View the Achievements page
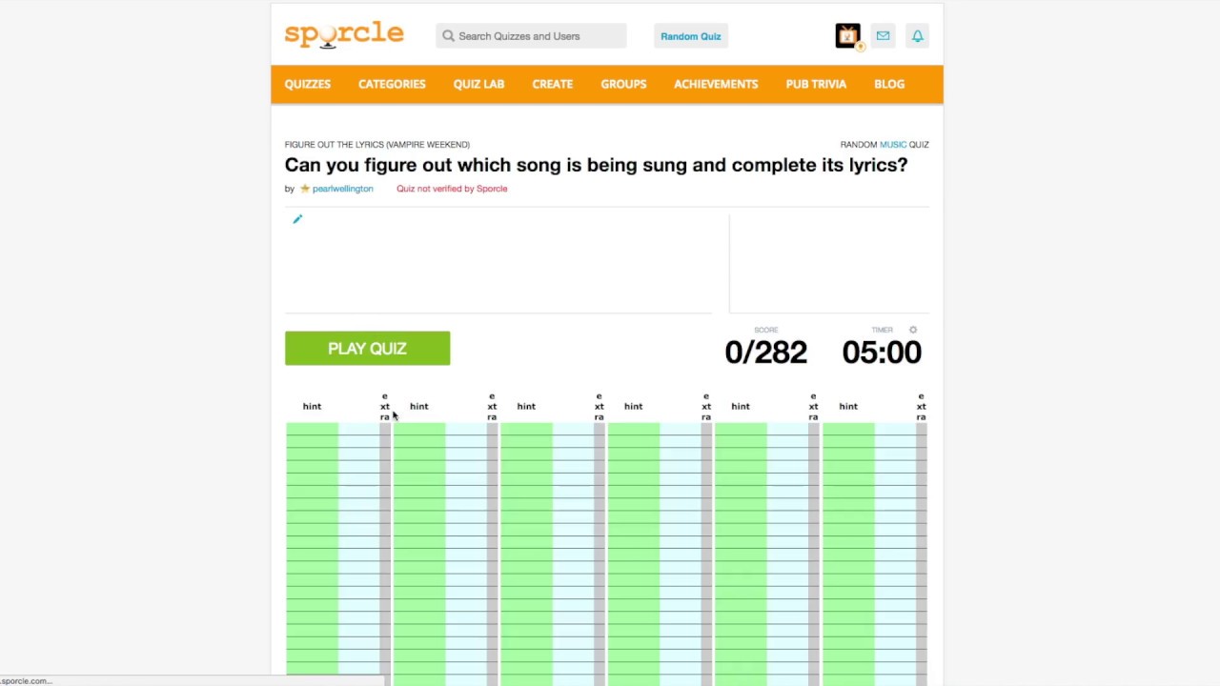The width and height of the screenshot is (1220, 686). (716, 84)
